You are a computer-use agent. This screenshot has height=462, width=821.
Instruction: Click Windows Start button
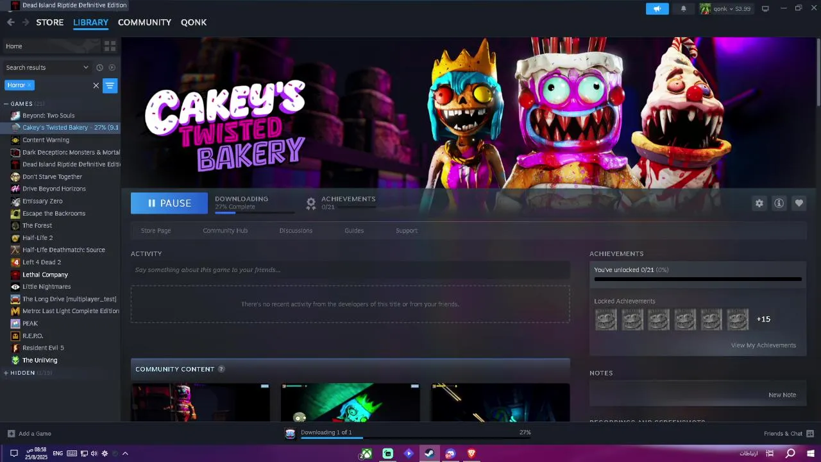tap(811, 454)
